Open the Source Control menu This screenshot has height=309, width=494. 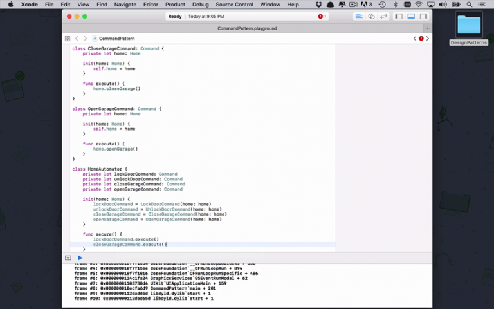(234, 5)
